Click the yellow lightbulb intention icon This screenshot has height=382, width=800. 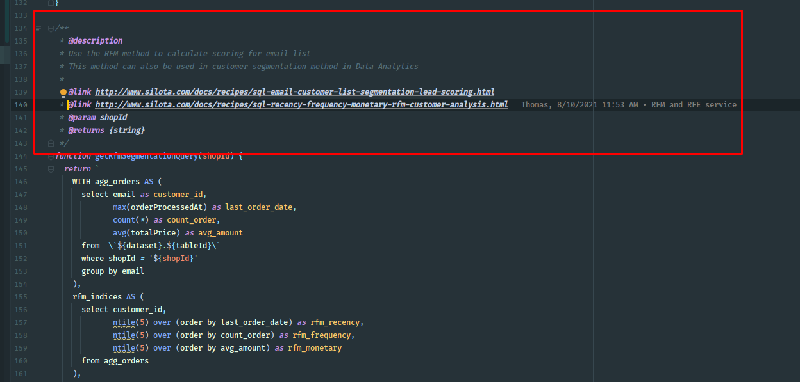point(63,92)
